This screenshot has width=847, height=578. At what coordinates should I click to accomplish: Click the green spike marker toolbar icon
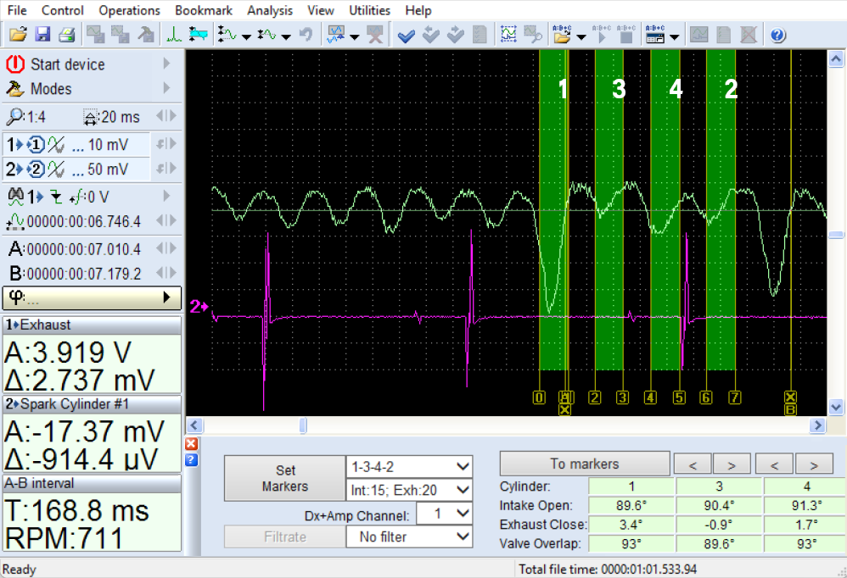click(174, 35)
